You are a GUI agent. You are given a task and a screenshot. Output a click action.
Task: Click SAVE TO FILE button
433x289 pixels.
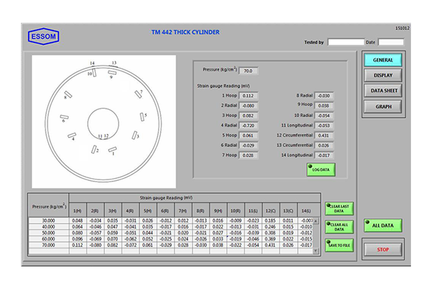(x=339, y=245)
